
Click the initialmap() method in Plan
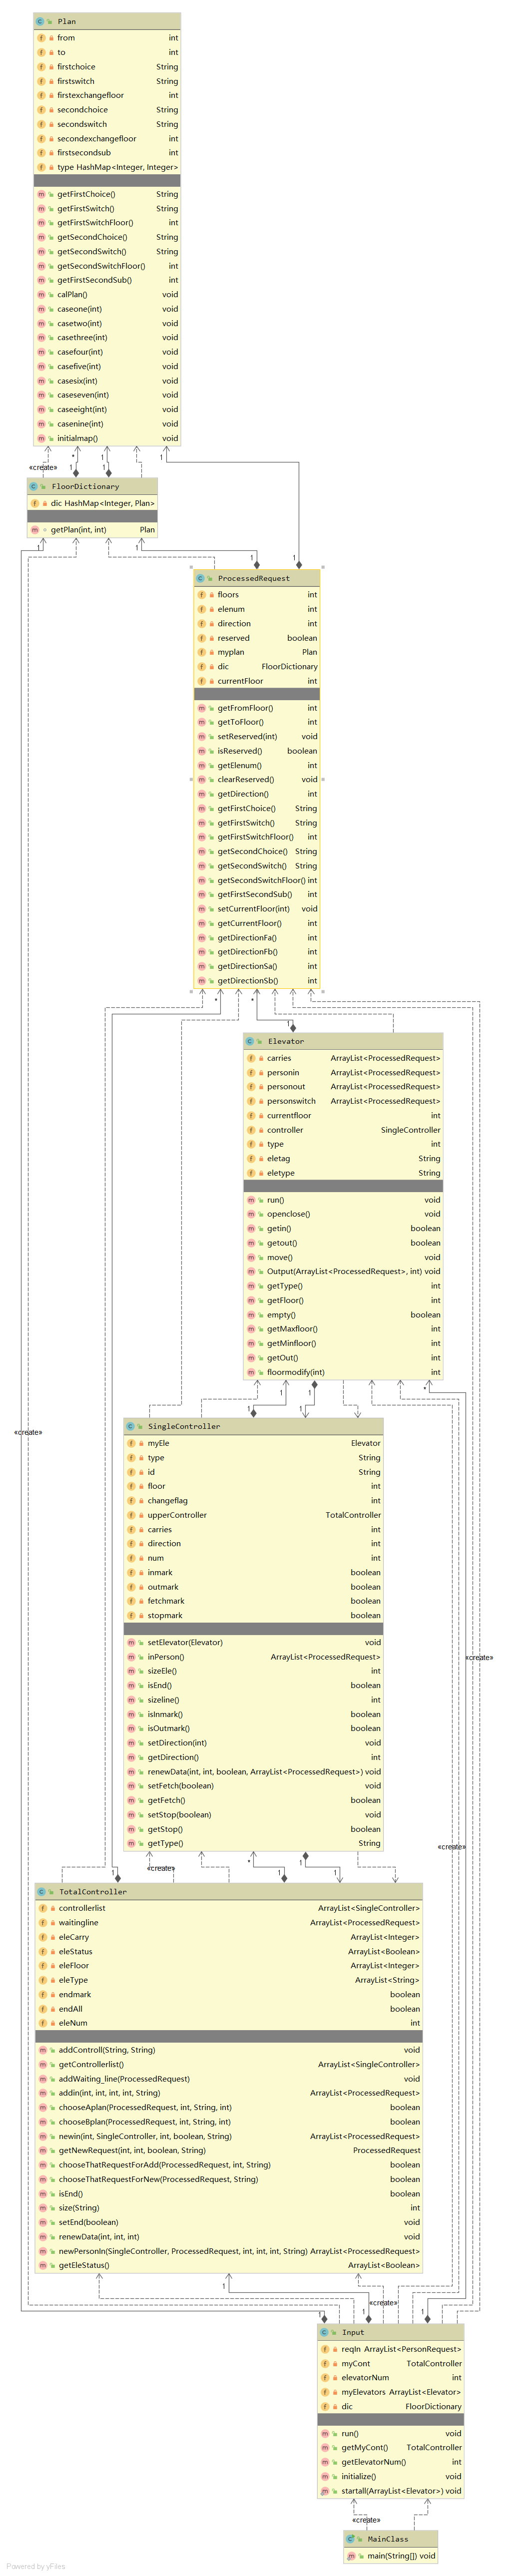coord(107,438)
